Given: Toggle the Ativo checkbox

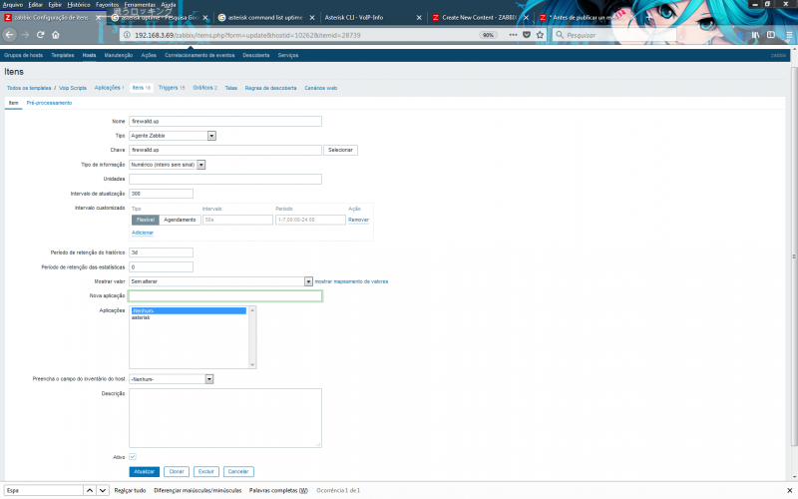Looking at the screenshot, I should [133, 457].
